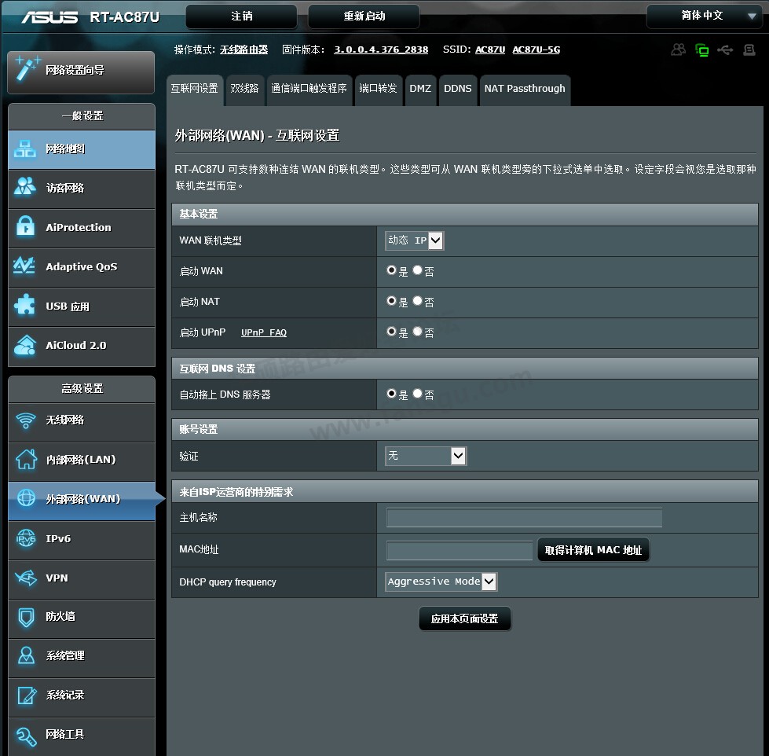The height and width of the screenshot is (756, 769).
Task: Click the MAC地址 input field
Action: pos(460,550)
